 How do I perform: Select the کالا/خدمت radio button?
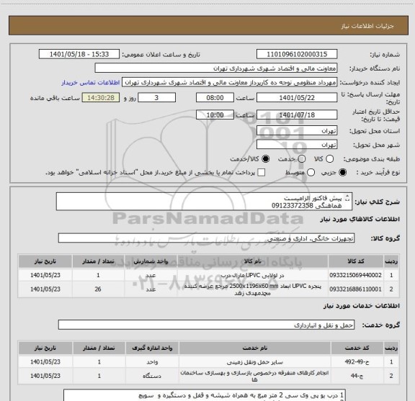coord(265,158)
